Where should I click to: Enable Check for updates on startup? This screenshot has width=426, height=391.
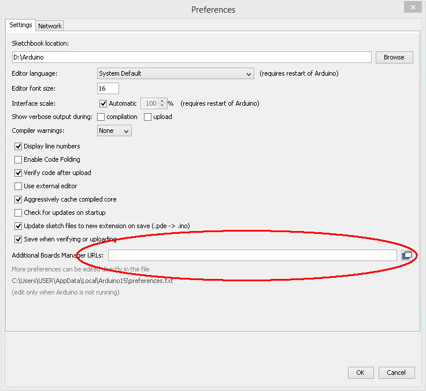pyautogui.click(x=18, y=213)
